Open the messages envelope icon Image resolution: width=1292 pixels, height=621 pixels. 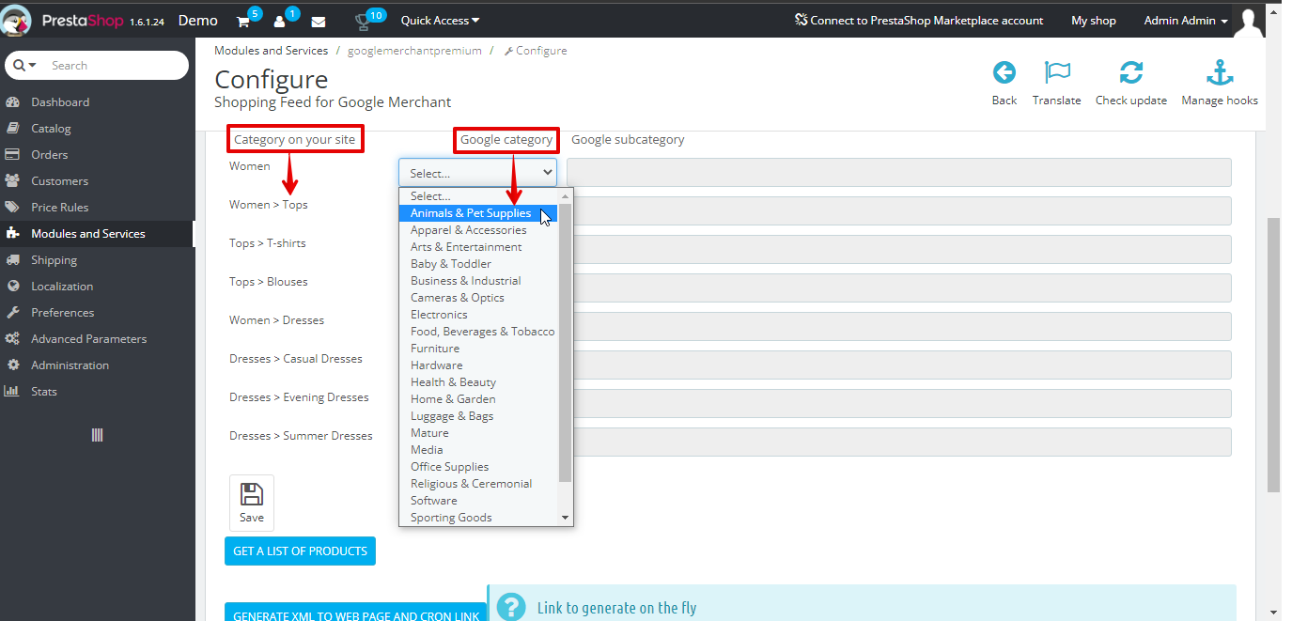(x=319, y=22)
